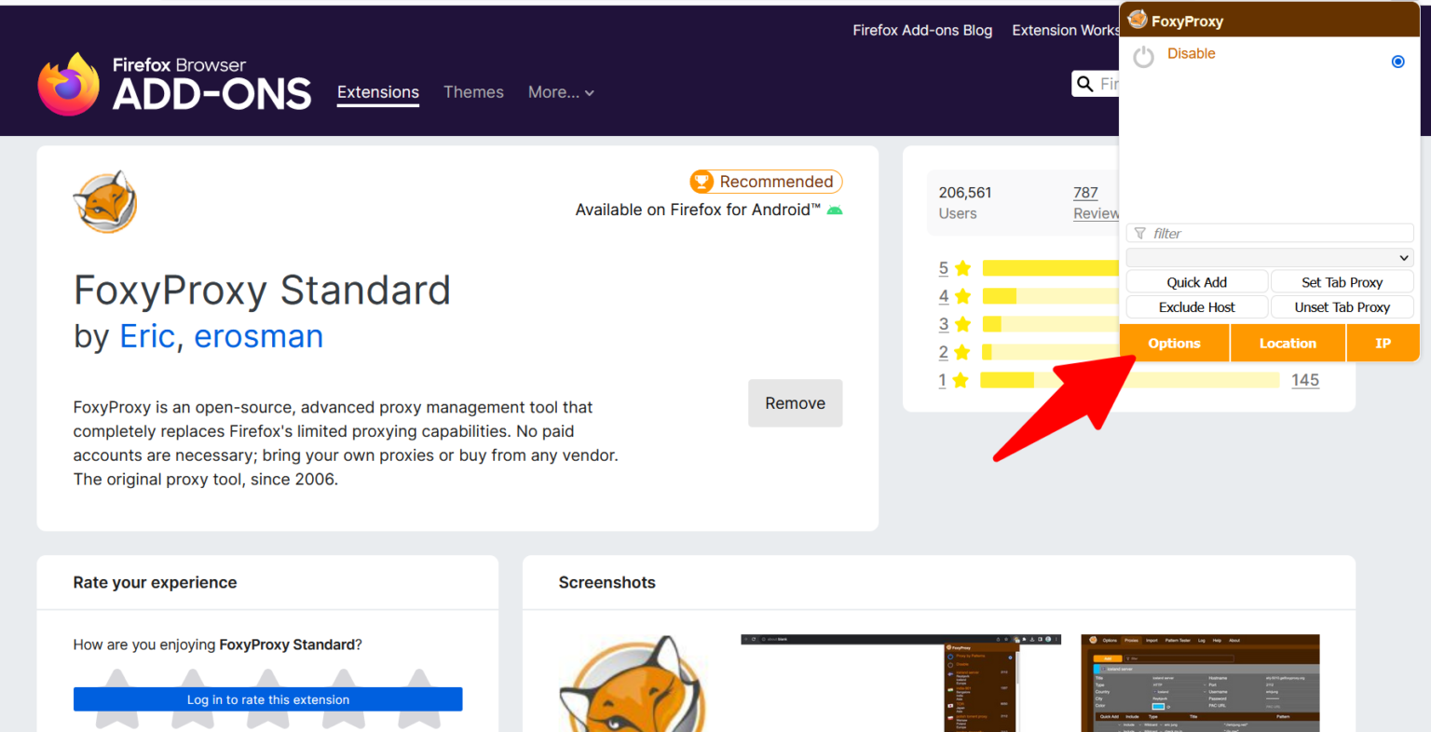This screenshot has width=1431, height=732.
Task: Click the Firefox logo icon
Action: click(x=68, y=84)
